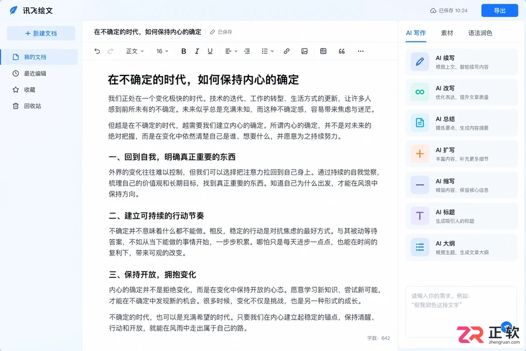Switch to the 素材 tab
The image size is (526, 351).
click(447, 33)
